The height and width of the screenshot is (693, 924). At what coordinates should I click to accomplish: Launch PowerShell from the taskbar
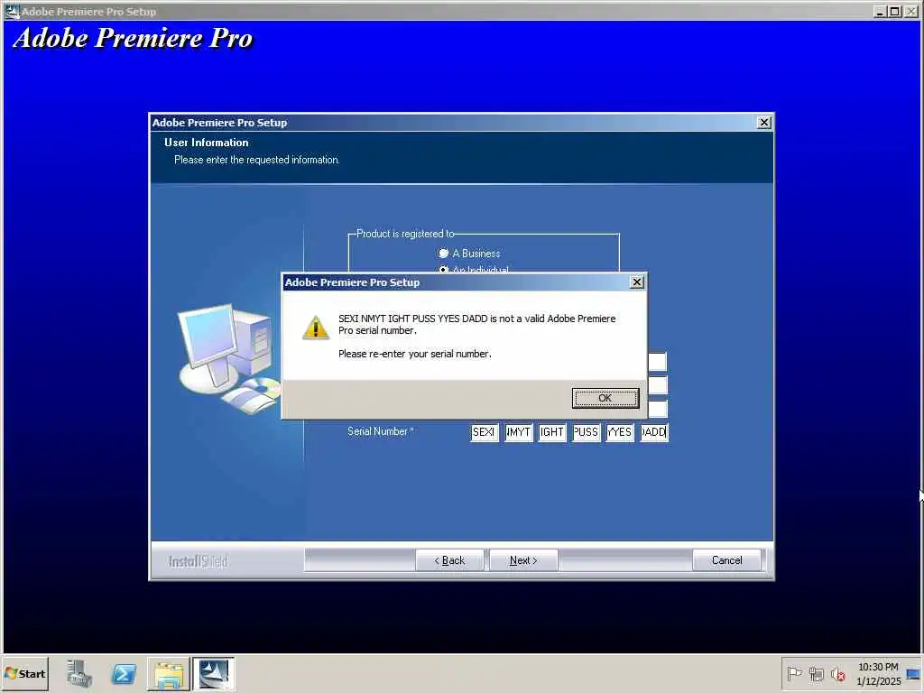[124, 673]
